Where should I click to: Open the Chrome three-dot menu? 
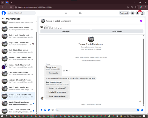coord(145,7)
